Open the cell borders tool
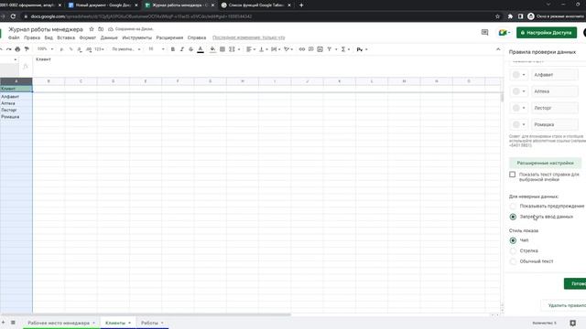This screenshot has height=329, width=586. [x=222, y=49]
